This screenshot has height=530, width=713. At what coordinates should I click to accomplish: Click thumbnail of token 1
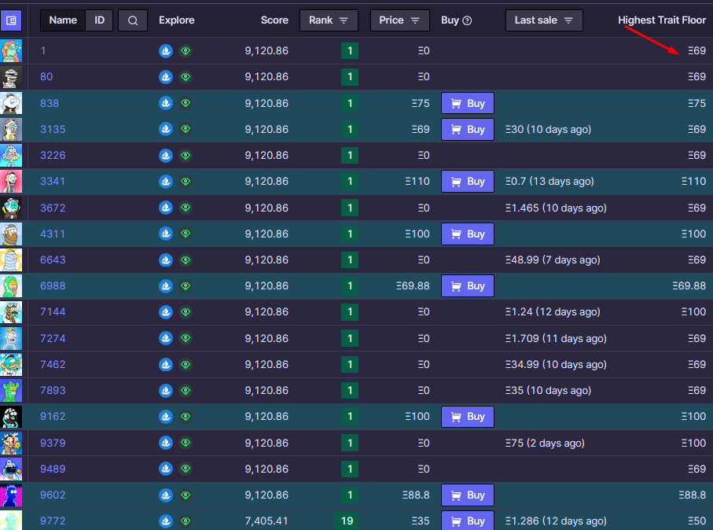[11, 51]
